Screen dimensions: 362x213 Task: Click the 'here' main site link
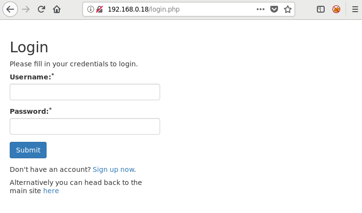coord(51,191)
